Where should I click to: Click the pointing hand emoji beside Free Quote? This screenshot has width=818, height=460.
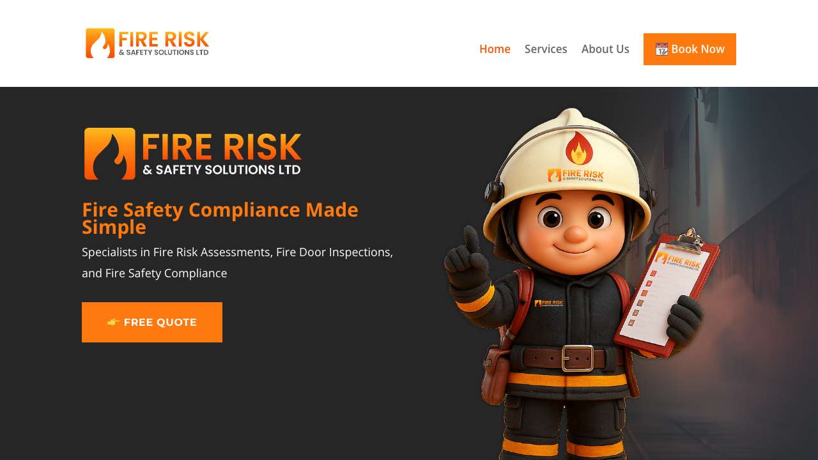click(x=114, y=323)
